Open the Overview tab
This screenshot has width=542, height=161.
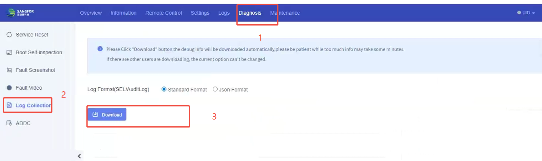coord(91,13)
